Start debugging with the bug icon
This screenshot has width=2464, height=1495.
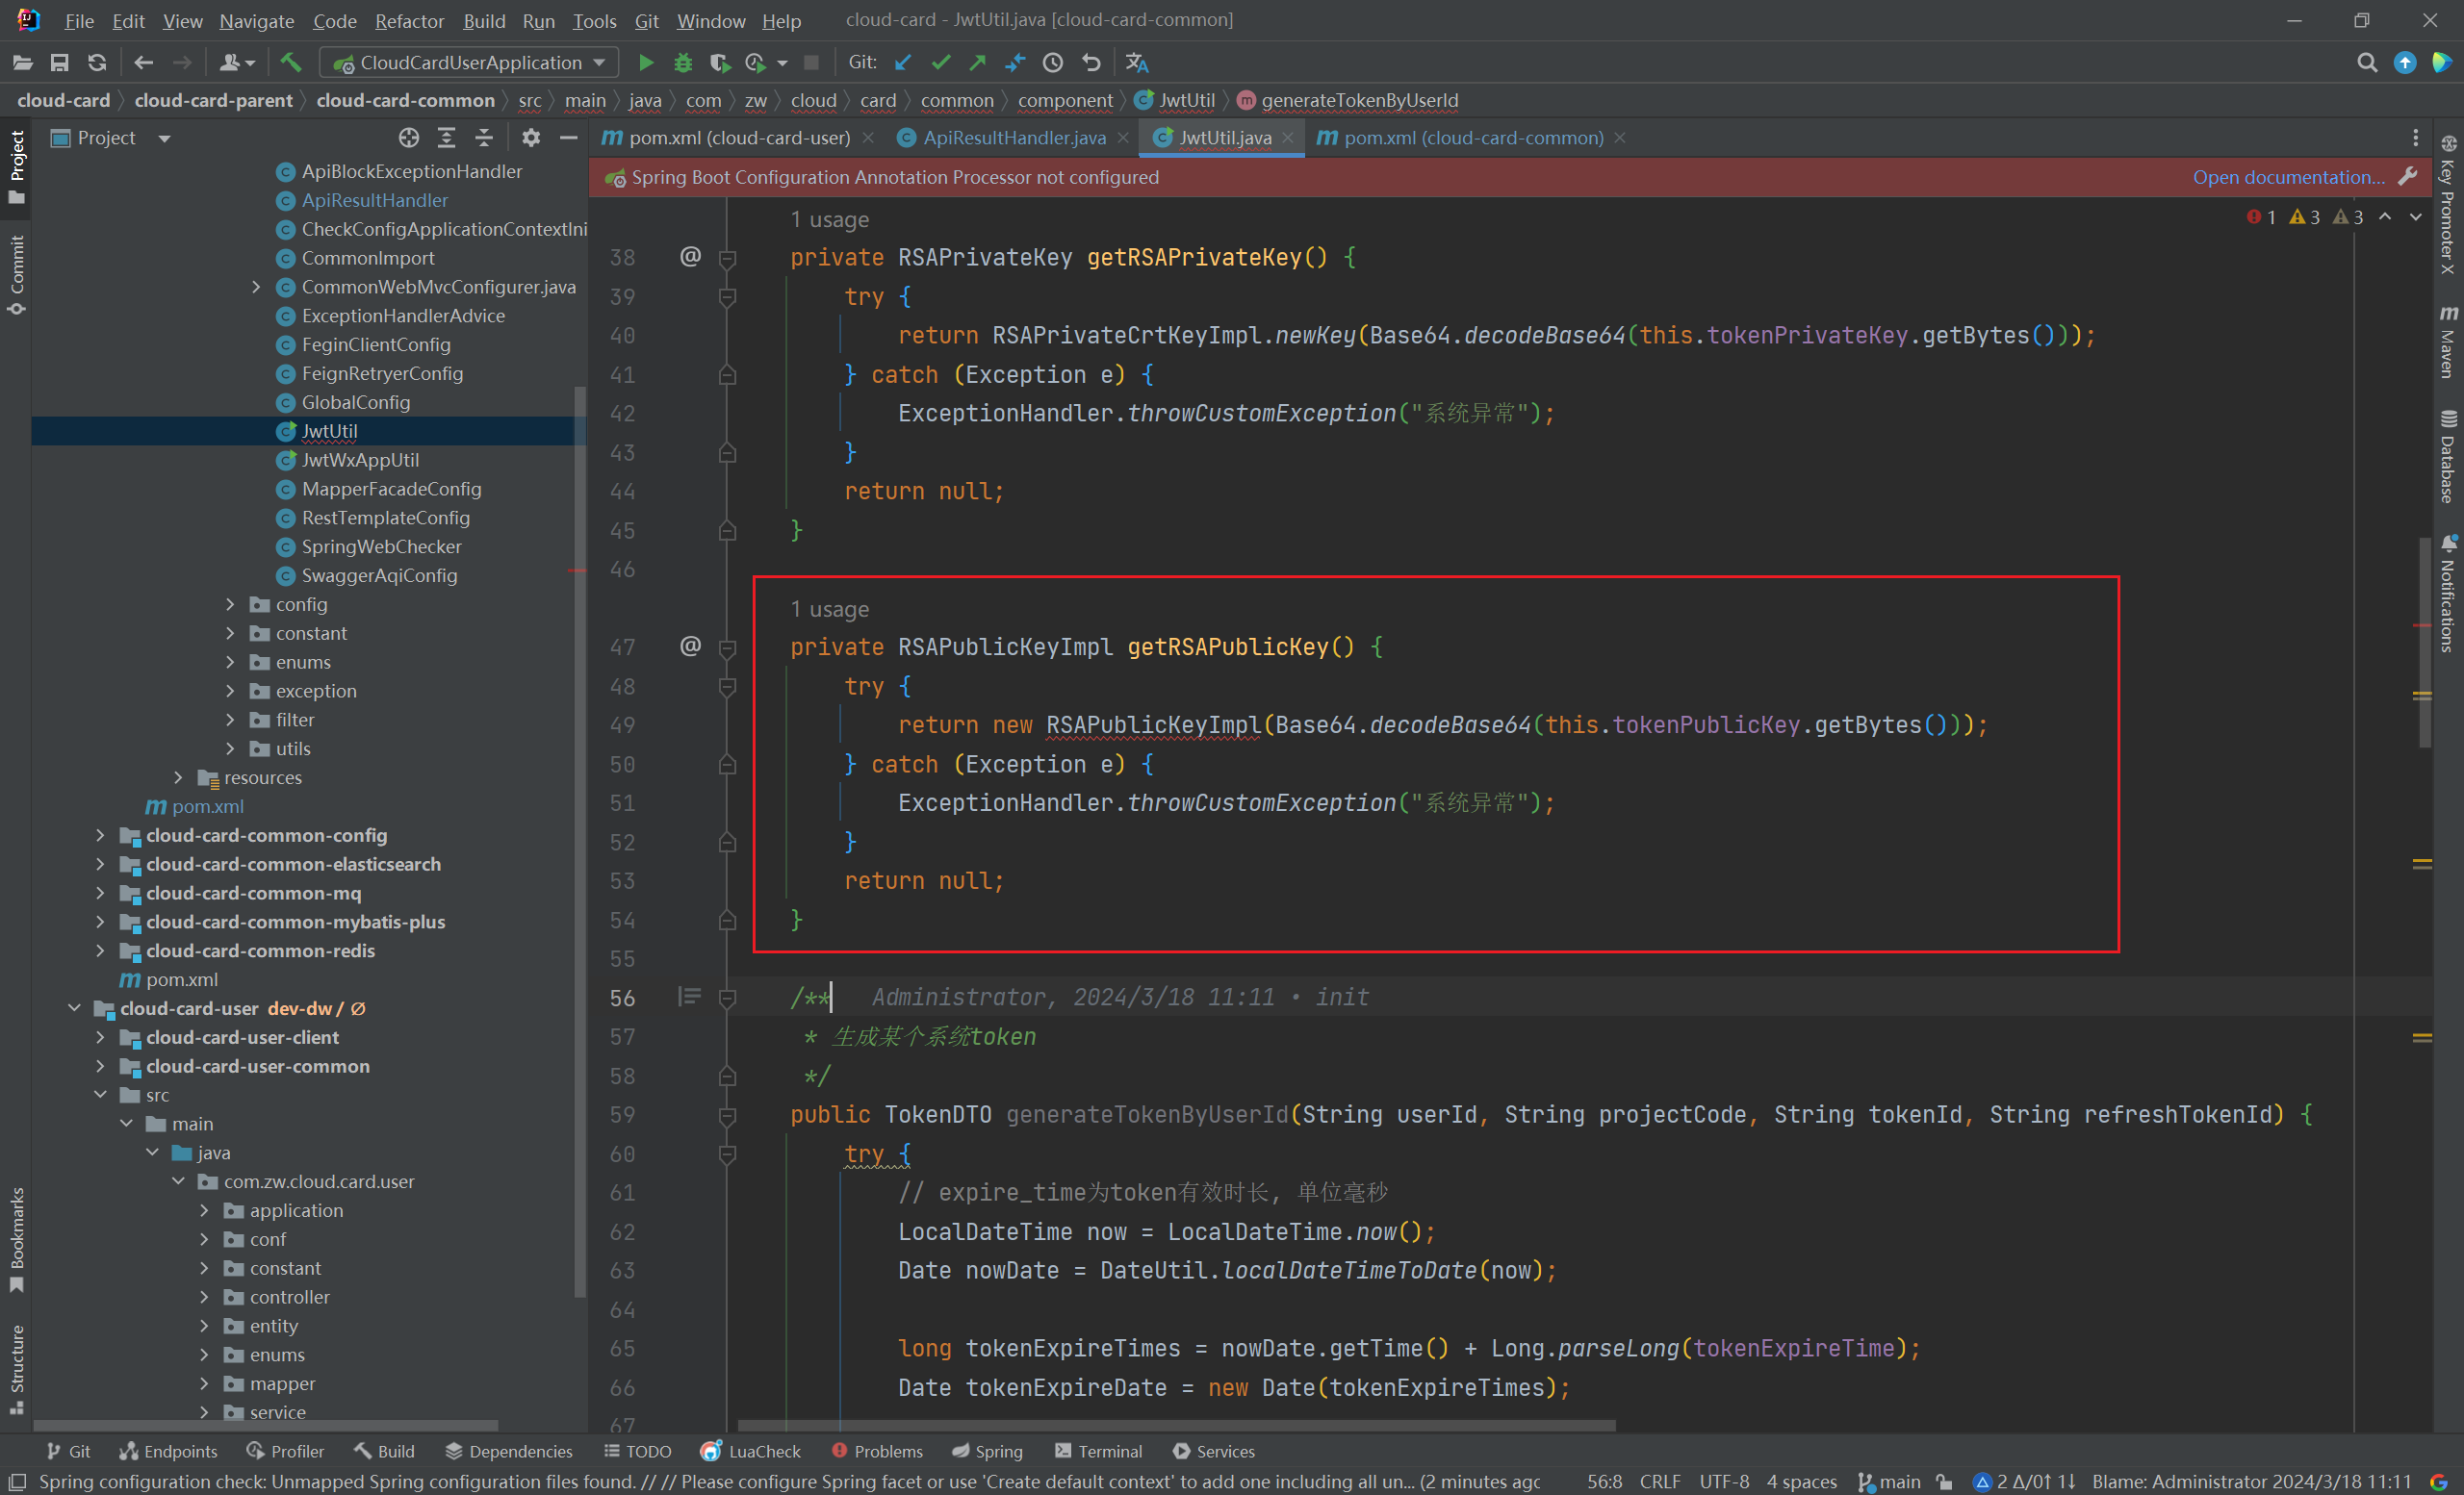pos(683,63)
